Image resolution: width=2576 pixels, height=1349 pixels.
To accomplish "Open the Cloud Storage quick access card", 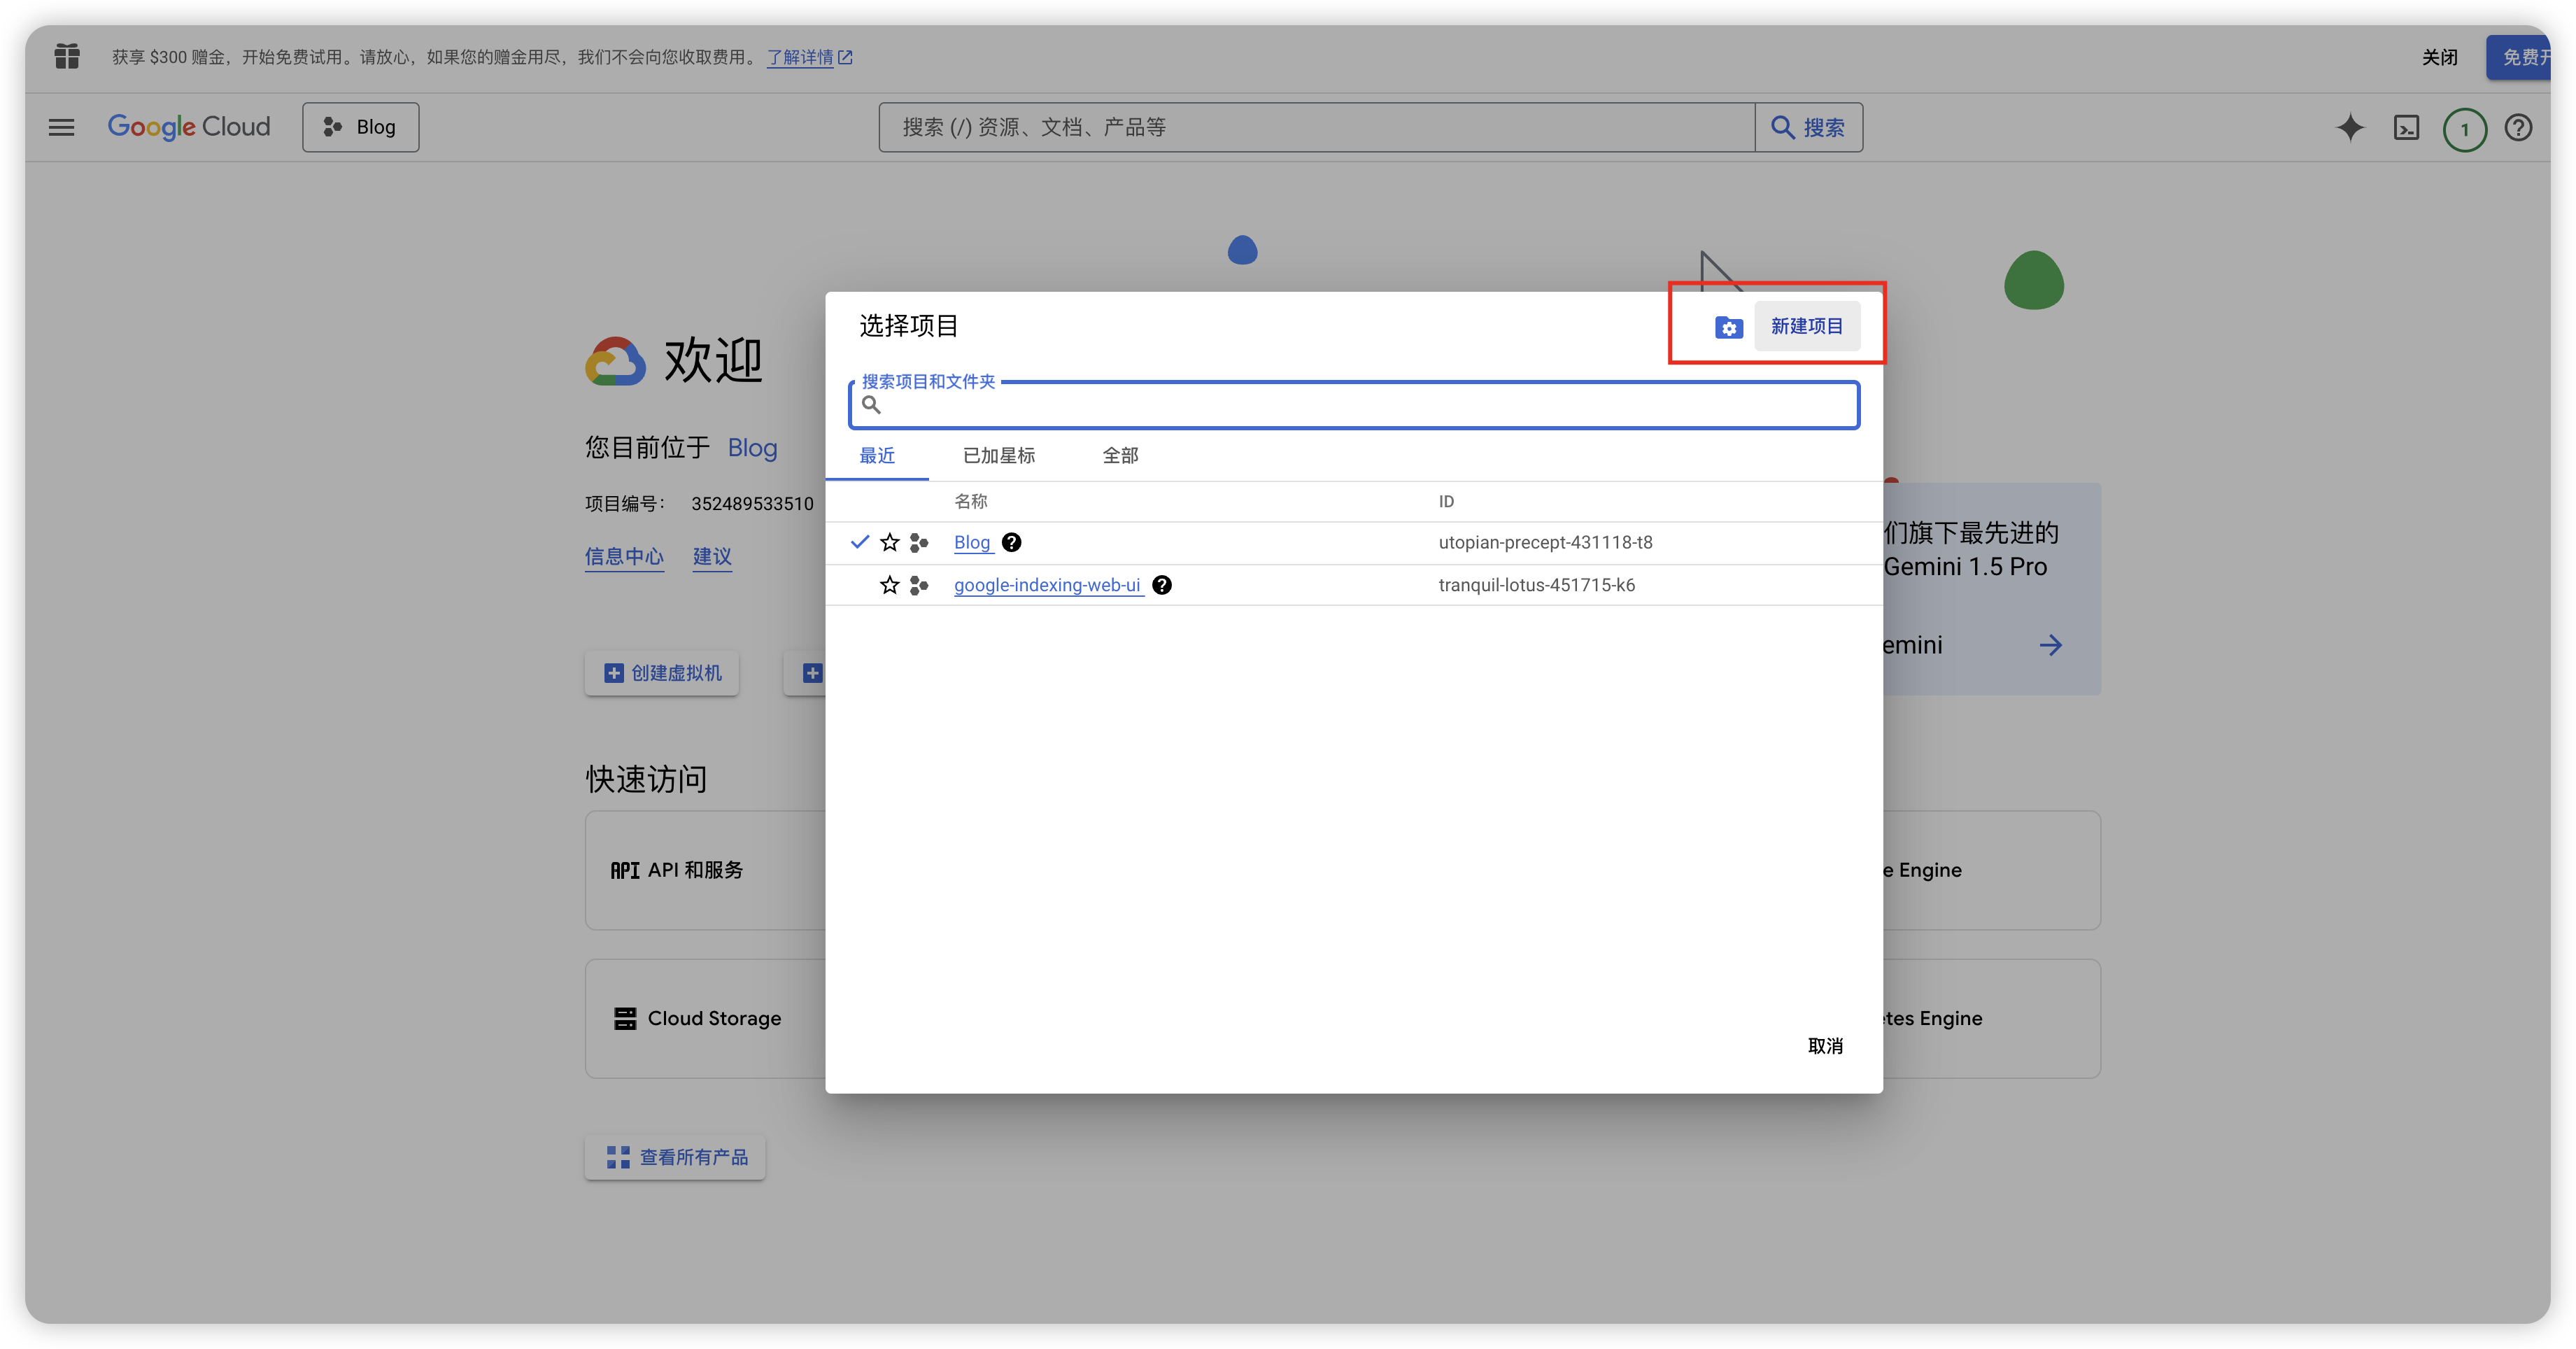I will (706, 1018).
